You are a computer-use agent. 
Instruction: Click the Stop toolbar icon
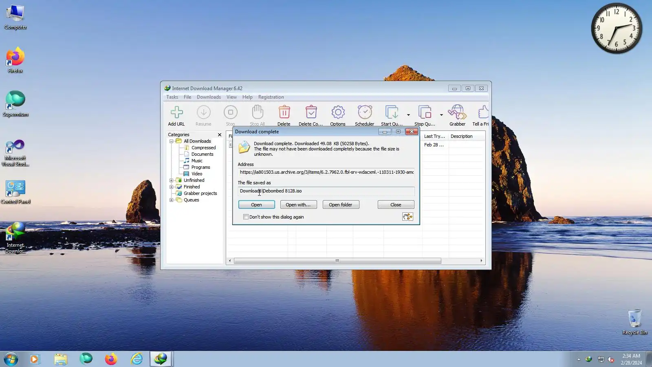pyautogui.click(x=230, y=112)
